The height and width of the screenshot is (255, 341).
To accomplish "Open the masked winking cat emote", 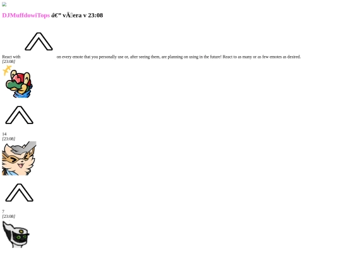I will 19,158.
